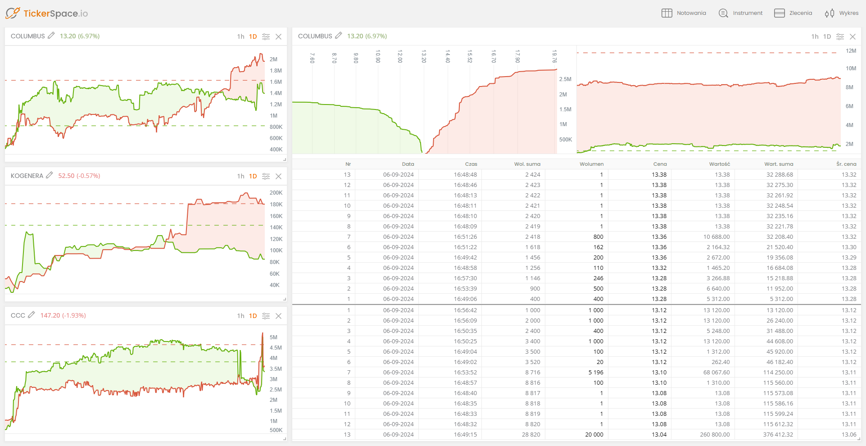Click price 13.20 (6.97%) in large panel header
Image resolution: width=866 pixels, height=446 pixels.
[367, 36]
